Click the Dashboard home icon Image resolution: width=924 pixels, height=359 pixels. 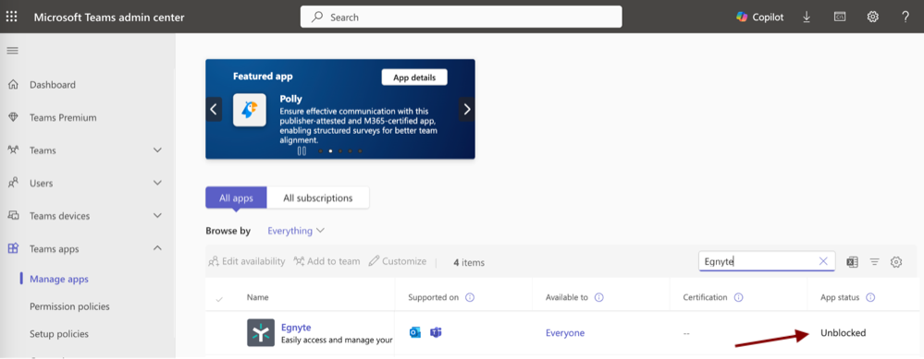coord(13,85)
